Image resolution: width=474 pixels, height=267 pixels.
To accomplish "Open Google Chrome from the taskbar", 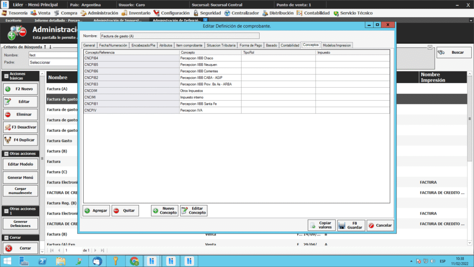I will [x=134, y=261].
